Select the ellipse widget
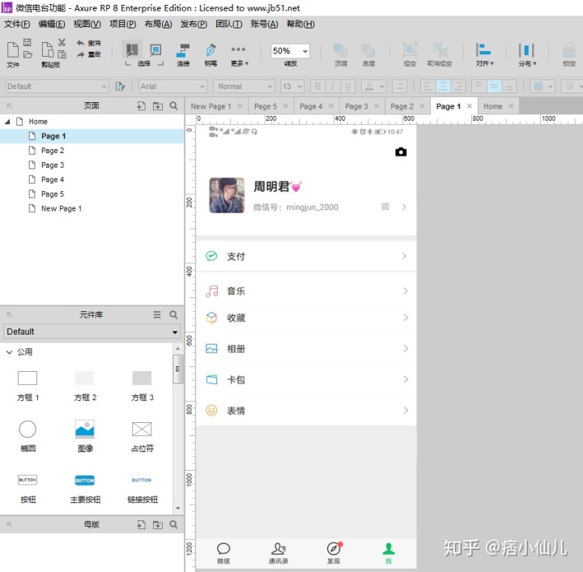 28,436
